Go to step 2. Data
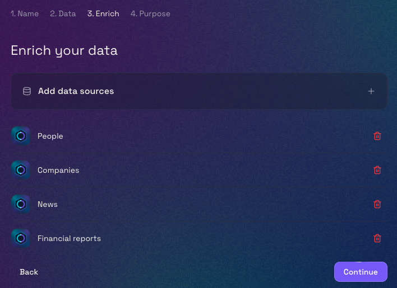 click(x=63, y=13)
